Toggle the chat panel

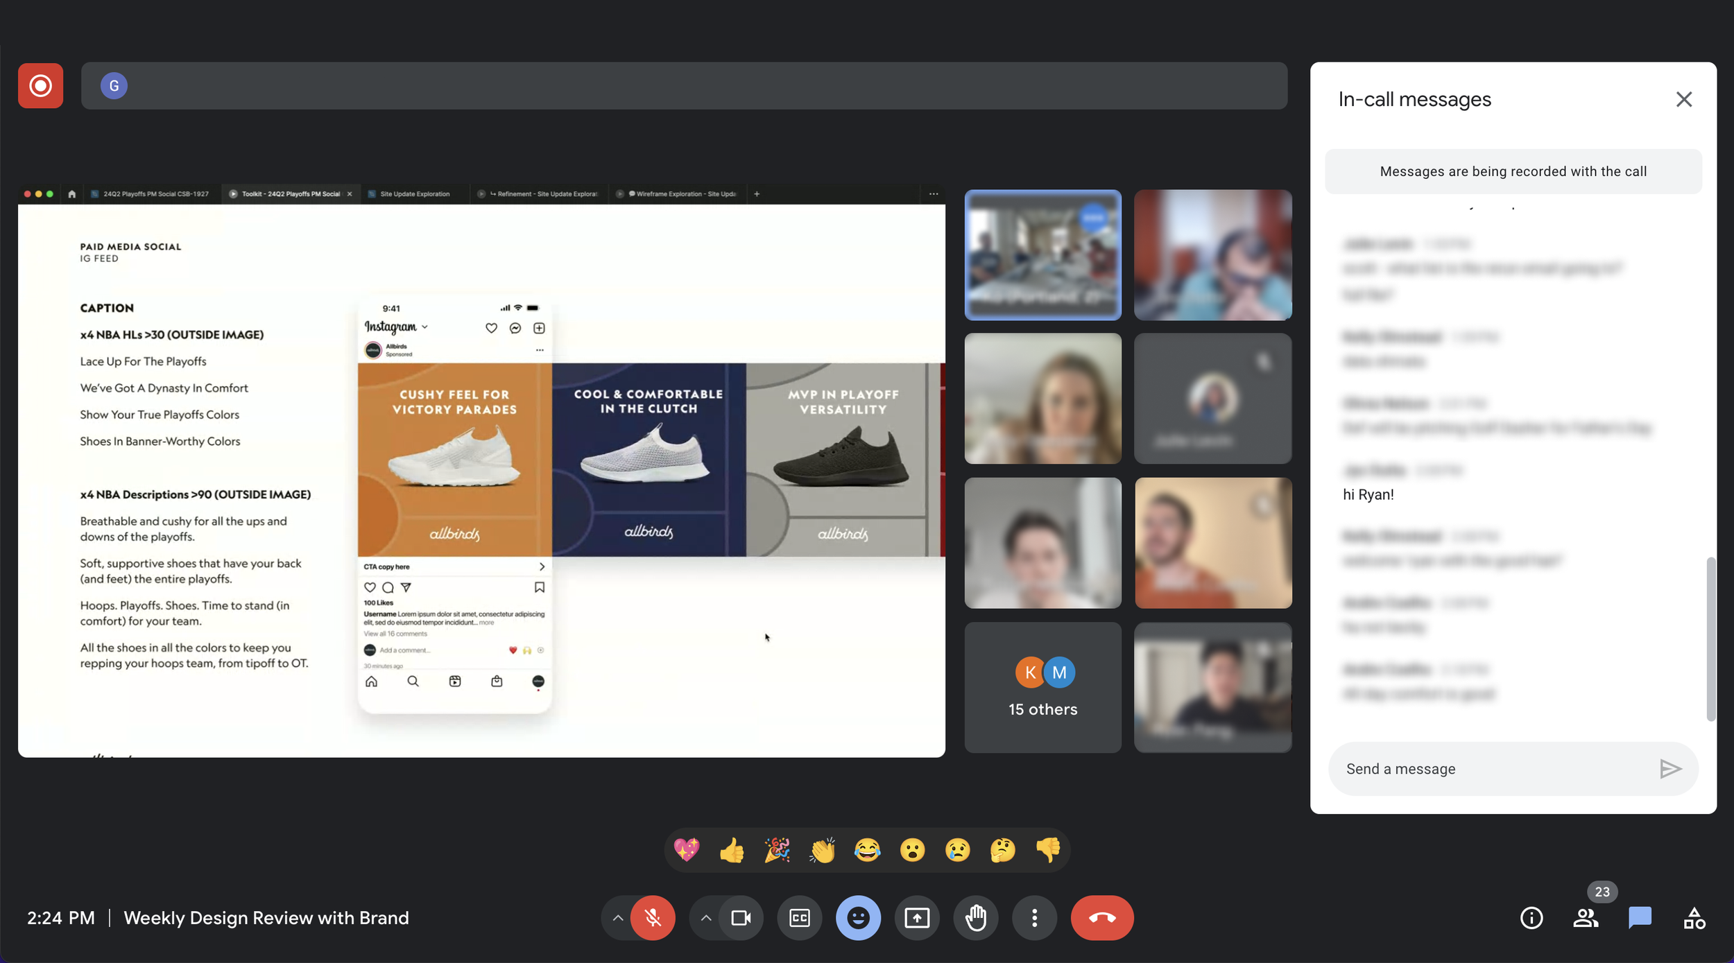click(x=1640, y=918)
